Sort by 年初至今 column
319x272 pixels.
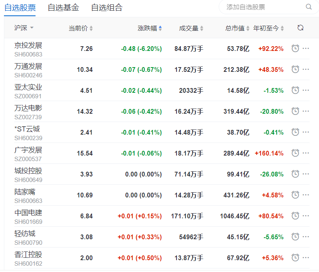point(268,28)
